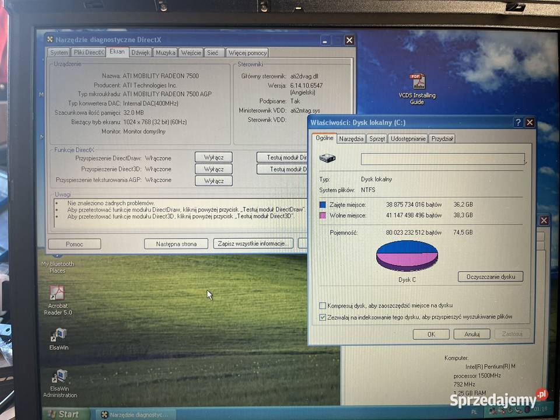560x420 pixels.
Task: Click Zapisz wszystkie informacje button
Action: 253,244
